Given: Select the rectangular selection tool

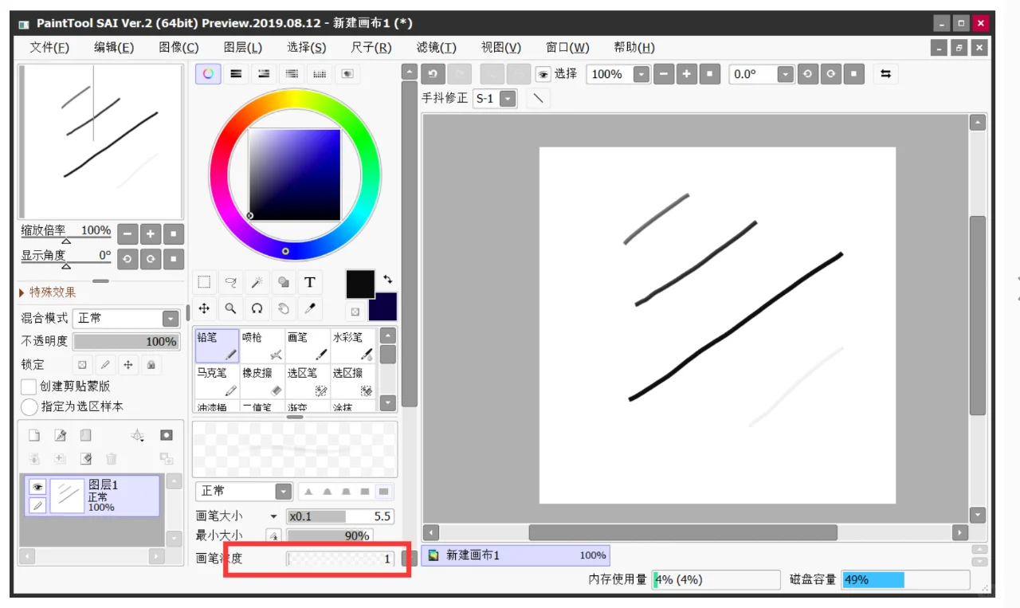Looking at the screenshot, I should coord(204,282).
